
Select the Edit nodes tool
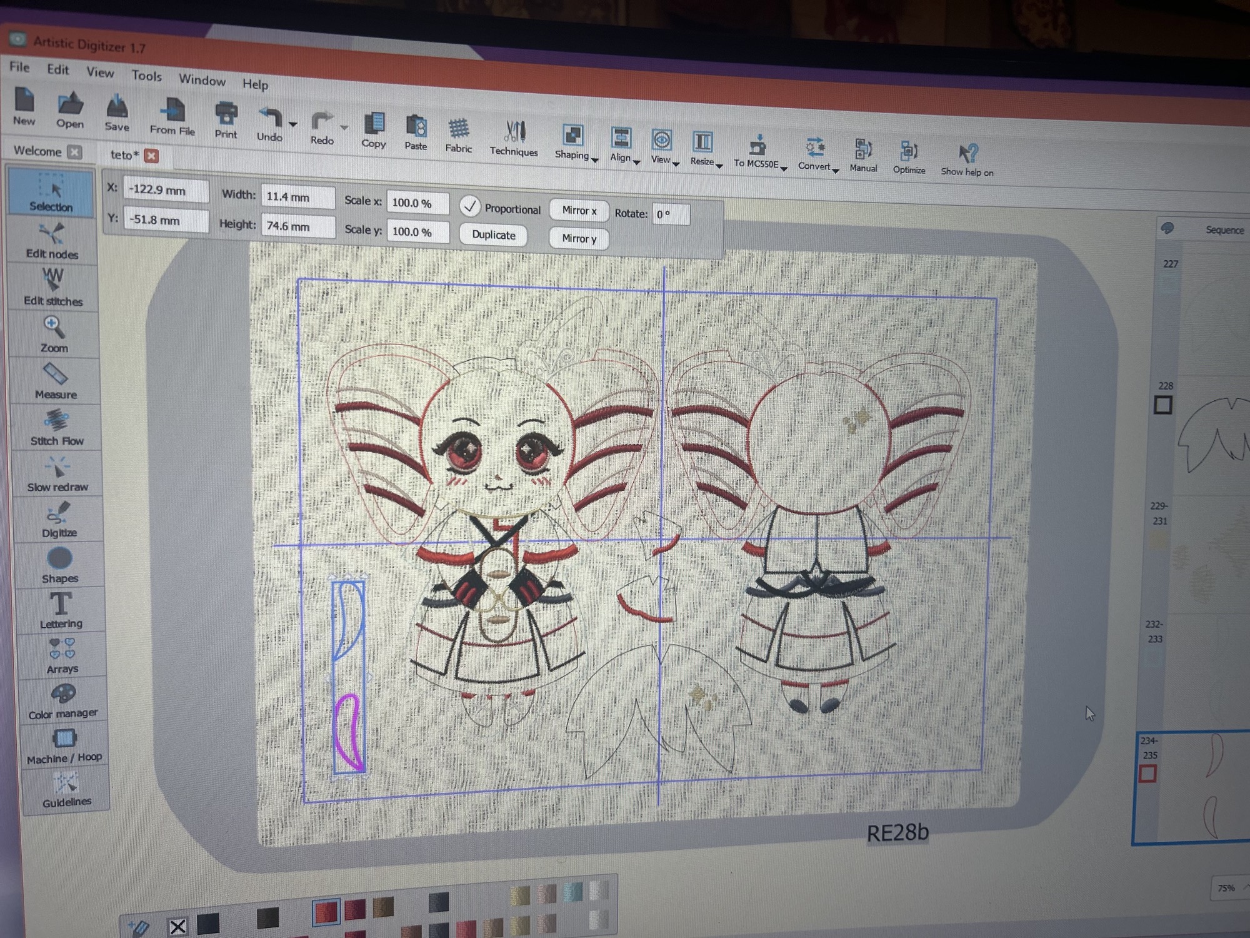coord(52,241)
